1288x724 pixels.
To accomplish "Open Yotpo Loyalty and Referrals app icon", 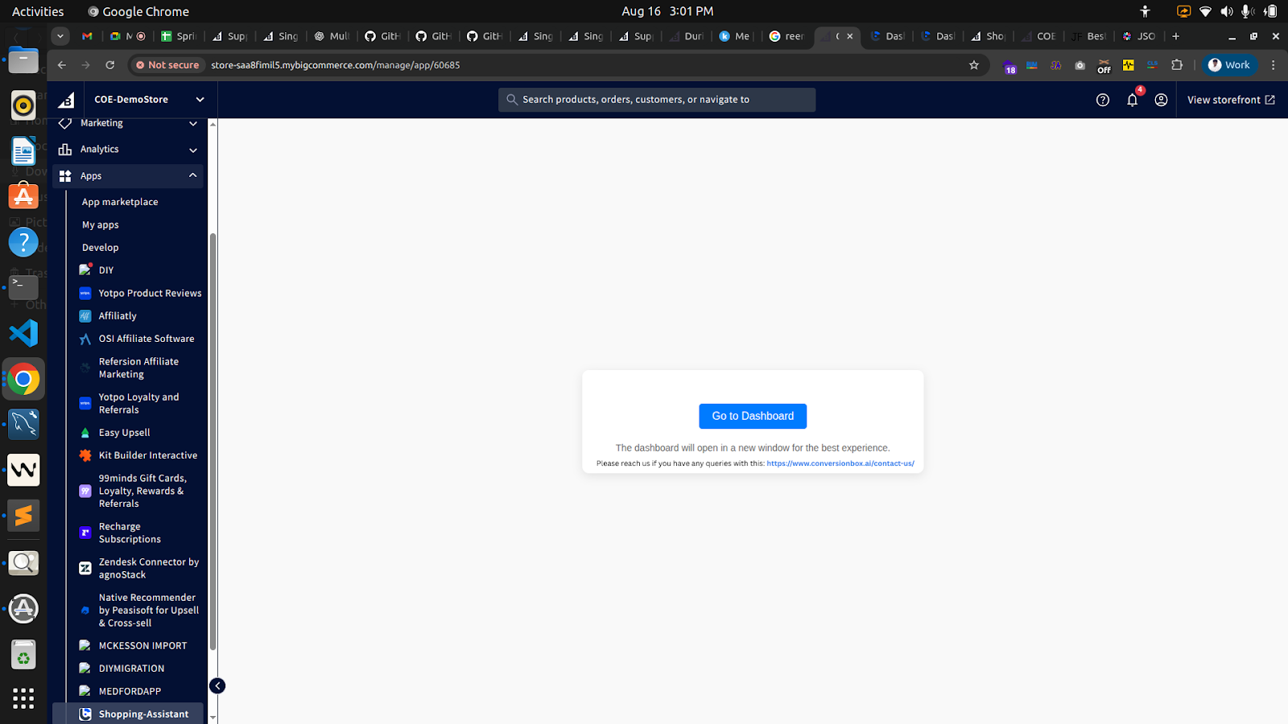I will click(85, 403).
